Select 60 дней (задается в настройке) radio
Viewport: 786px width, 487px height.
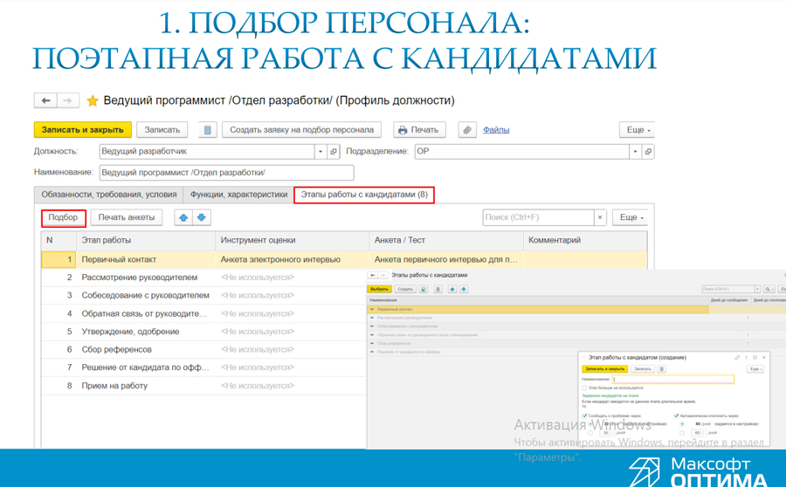pyautogui.click(x=682, y=424)
